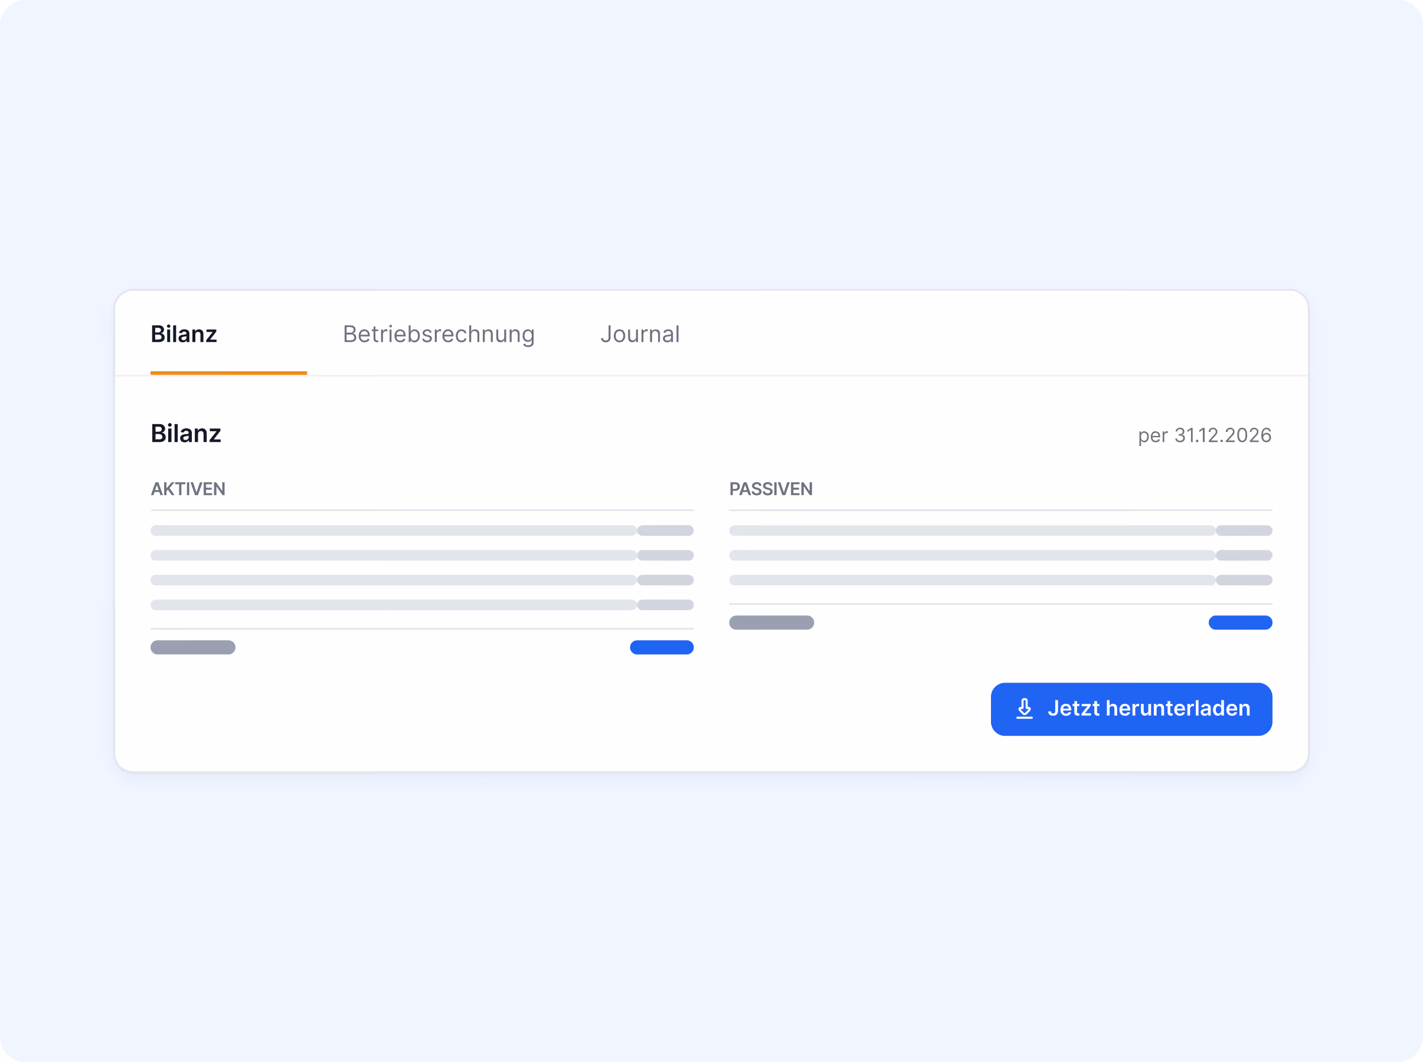The width and height of the screenshot is (1423, 1062).
Task: Open the Betriebsrechnung tab
Action: (439, 335)
